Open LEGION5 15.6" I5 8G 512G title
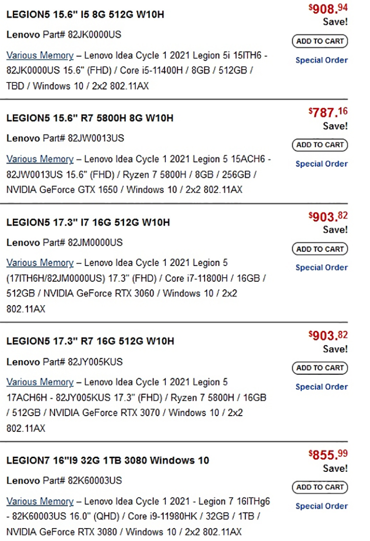Image resolution: width=370 pixels, height=541 pixels. pyautogui.click(x=85, y=14)
